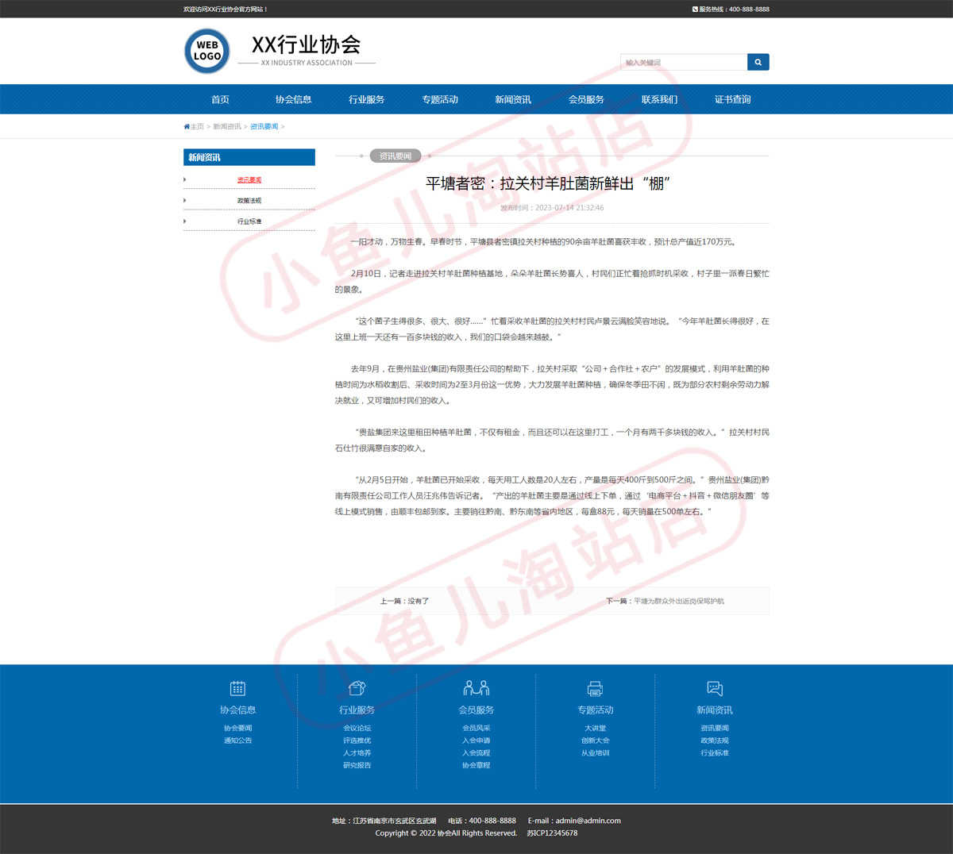
Task: Open footer link 政策法规
Action: tap(714, 741)
